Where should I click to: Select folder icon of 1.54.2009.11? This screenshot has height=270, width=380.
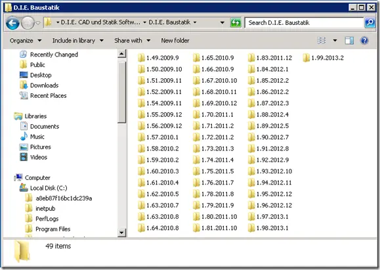[x=141, y=103]
